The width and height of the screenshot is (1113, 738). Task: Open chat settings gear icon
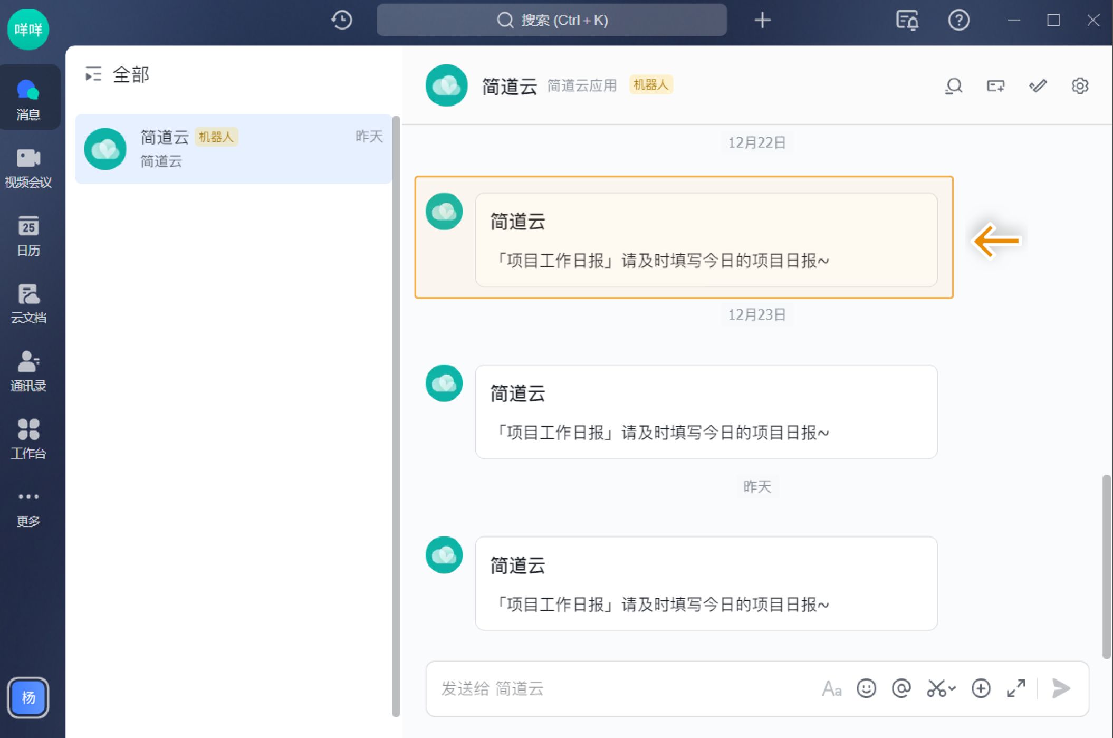(1080, 85)
